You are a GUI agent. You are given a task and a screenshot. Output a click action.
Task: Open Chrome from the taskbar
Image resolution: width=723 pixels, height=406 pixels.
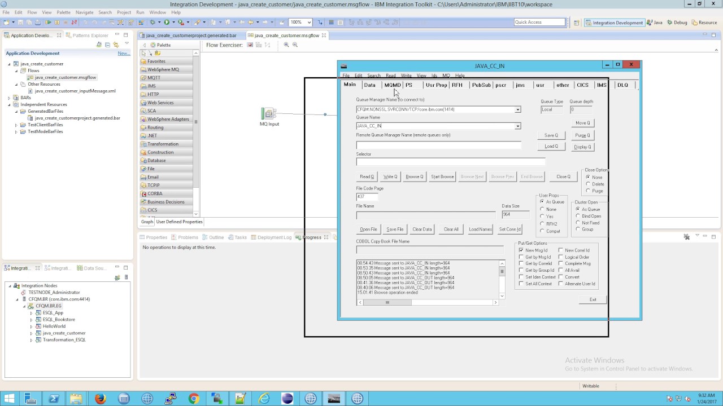click(x=194, y=399)
